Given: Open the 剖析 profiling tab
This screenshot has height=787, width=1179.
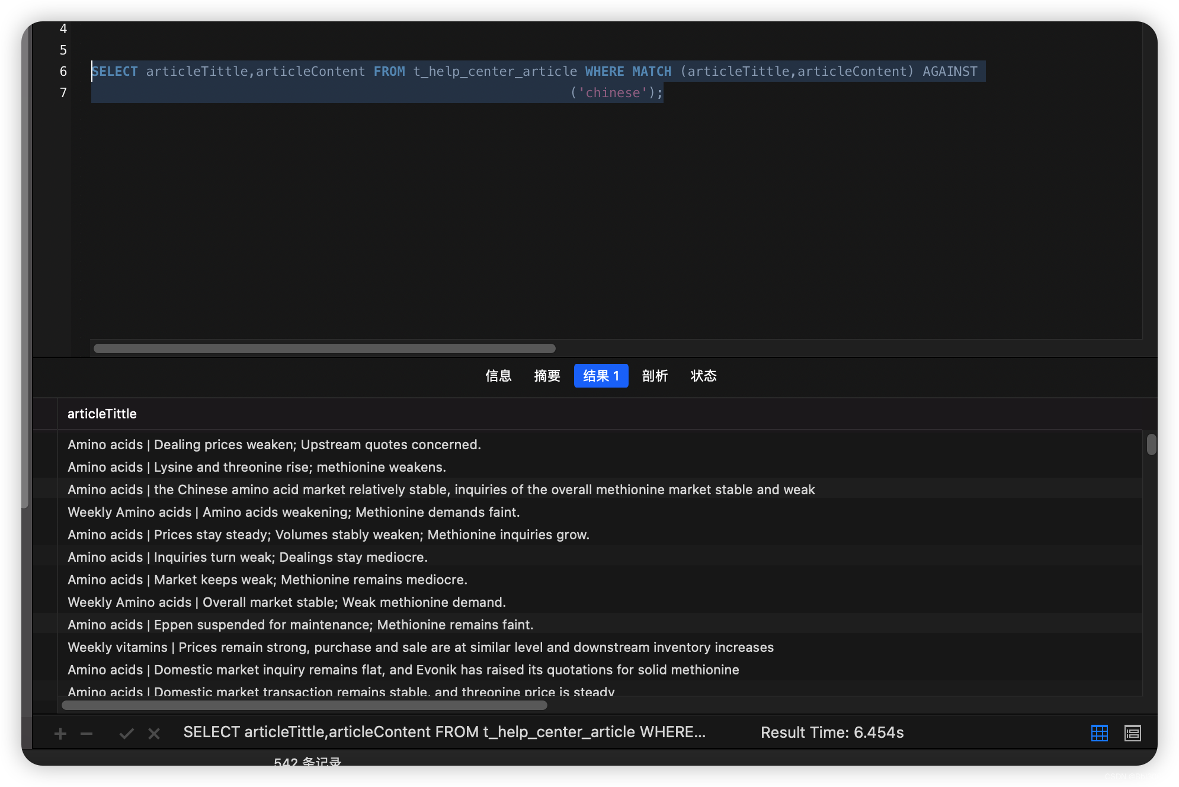Looking at the screenshot, I should coord(655,376).
